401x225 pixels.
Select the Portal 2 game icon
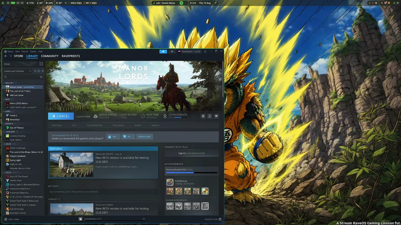[x=8, y=115]
